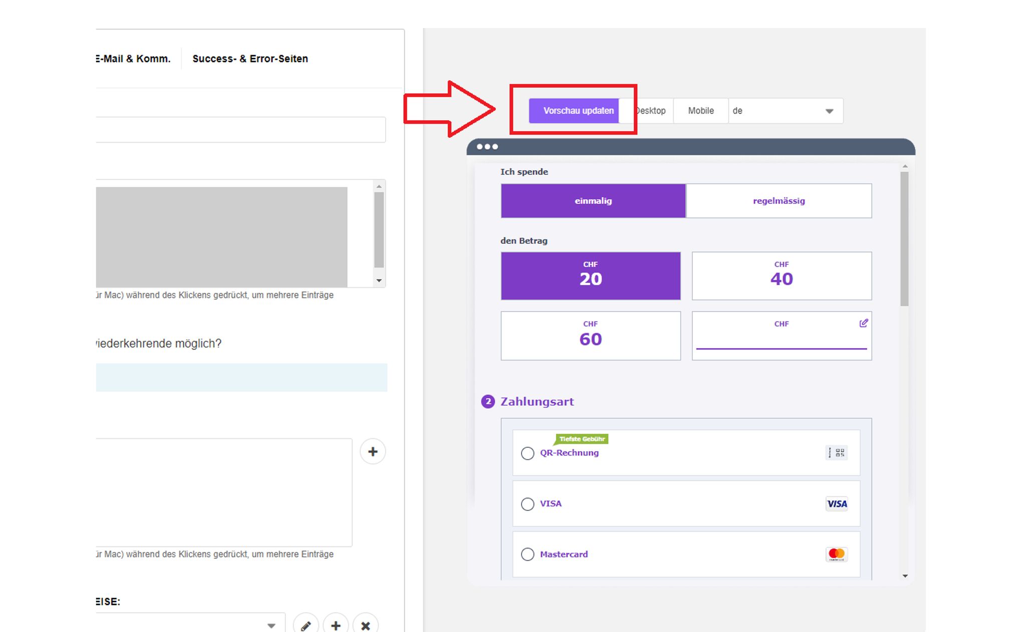The height and width of the screenshot is (632, 1022).
Task: Click the pencil edit icon near bottom dropdown
Action: coord(306,625)
